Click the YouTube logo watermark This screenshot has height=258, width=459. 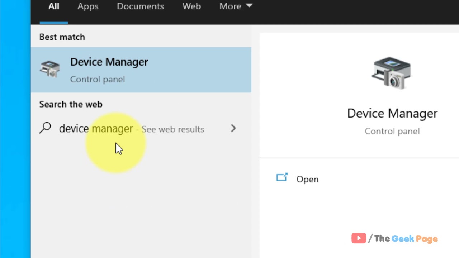[359, 238]
